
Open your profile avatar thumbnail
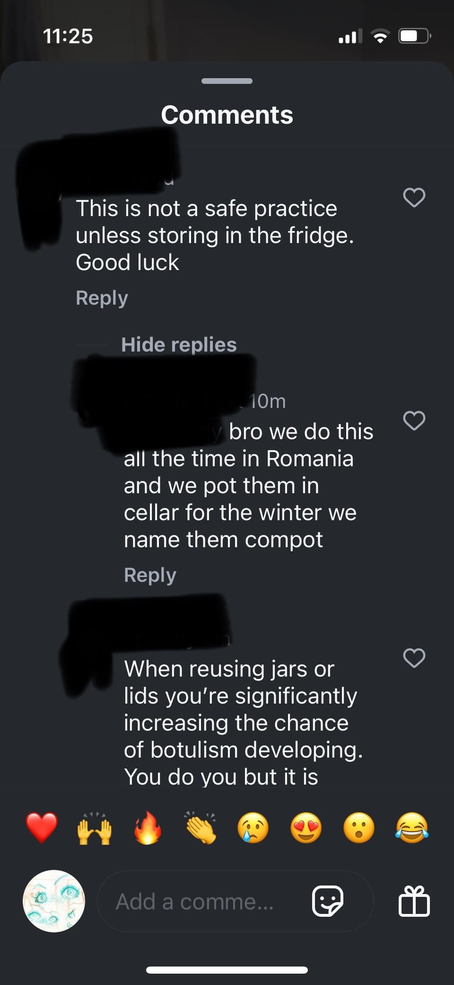[54, 901]
